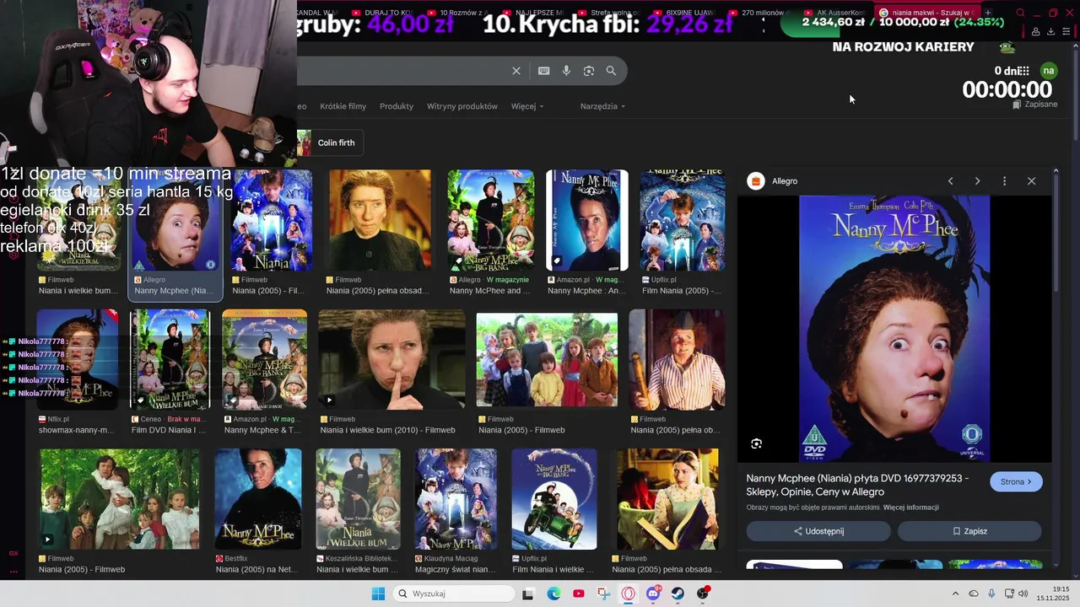Click the lens search icon on the preview image
This screenshot has width=1080, height=607.
pos(756,443)
